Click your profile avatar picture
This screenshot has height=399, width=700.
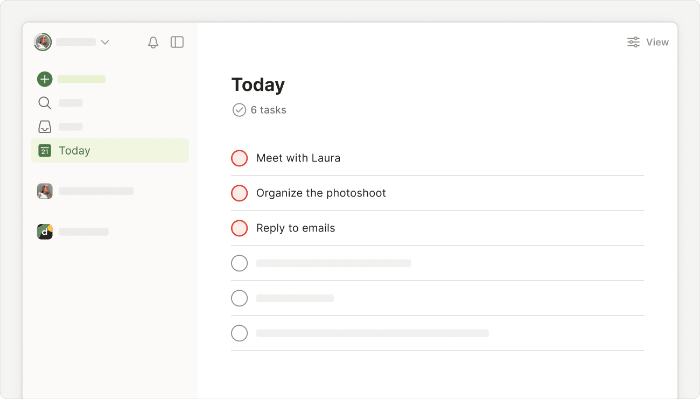pos(42,42)
